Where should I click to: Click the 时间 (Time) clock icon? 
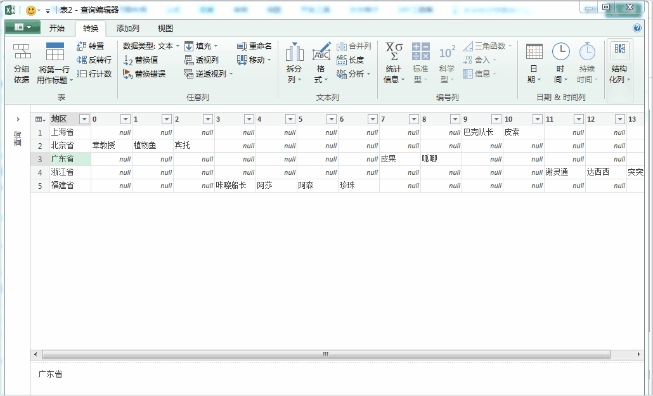tap(561, 51)
